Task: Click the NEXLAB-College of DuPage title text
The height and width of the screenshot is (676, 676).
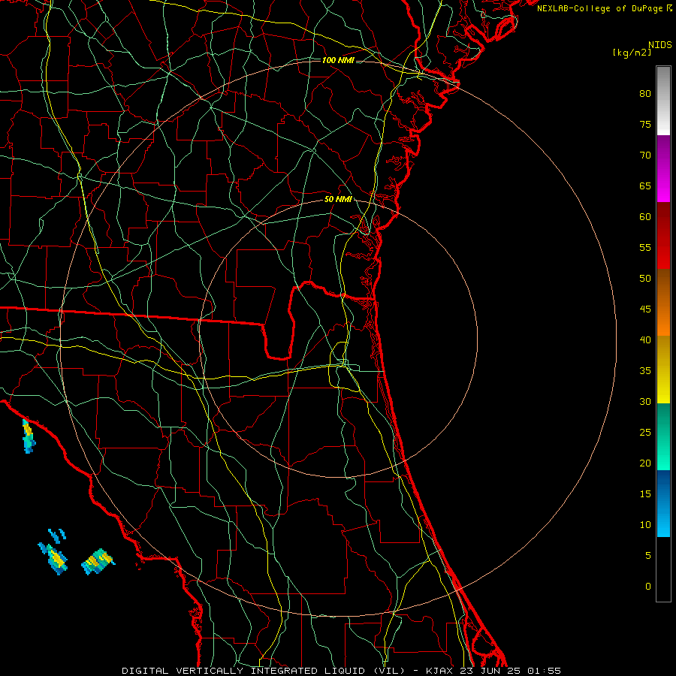Action: [605, 8]
